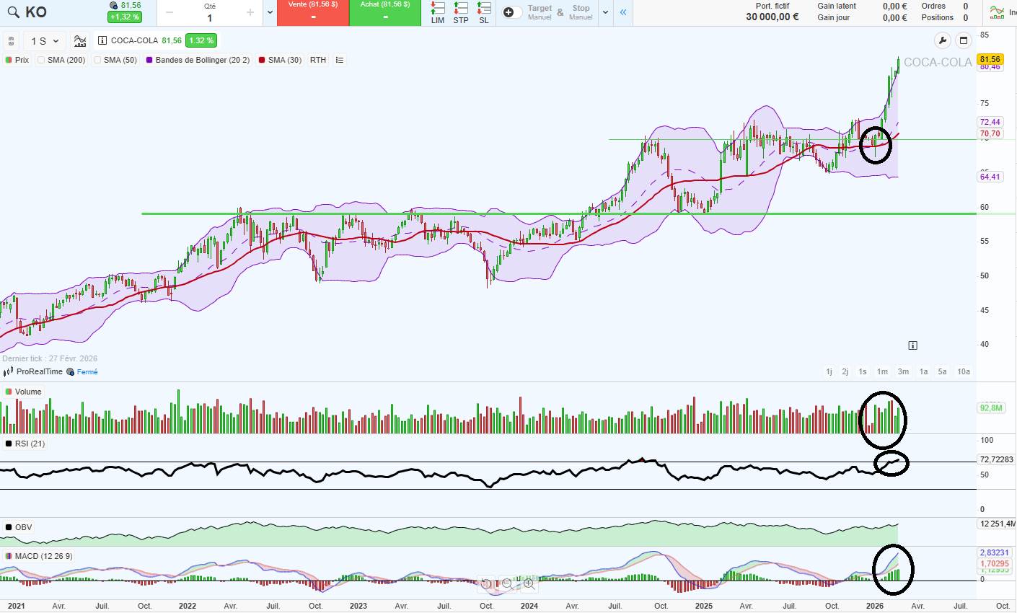Click the red Vente sell button
Viewport: 1017px width, 613px height.
[x=312, y=12]
